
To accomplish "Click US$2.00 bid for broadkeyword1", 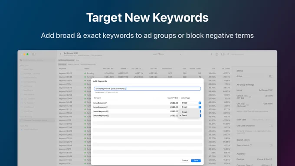I will (x=174, y=103).
